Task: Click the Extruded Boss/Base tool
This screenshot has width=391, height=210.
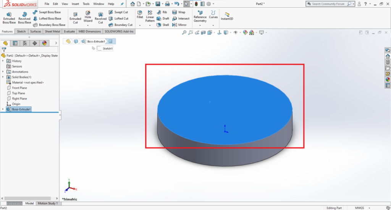Action: pyautogui.click(x=9, y=18)
